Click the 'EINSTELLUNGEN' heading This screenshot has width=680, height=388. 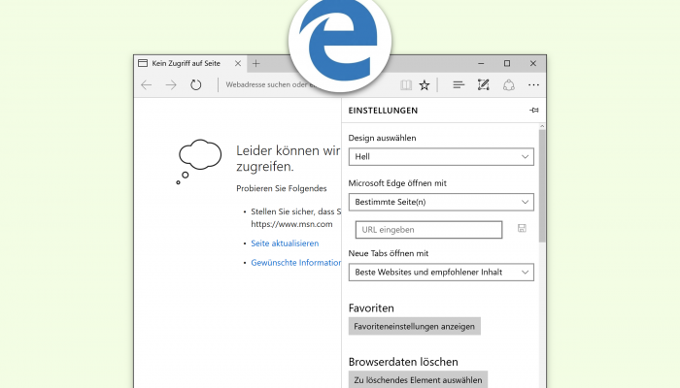point(383,111)
